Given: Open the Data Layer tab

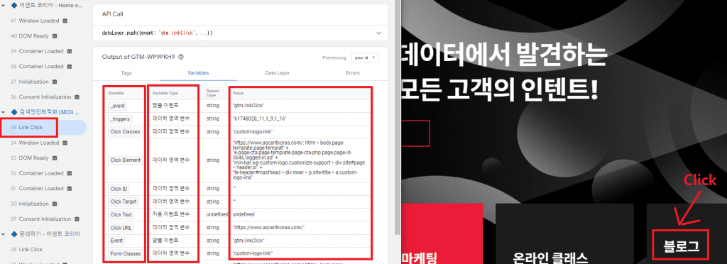Looking at the screenshot, I should (278, 73).
